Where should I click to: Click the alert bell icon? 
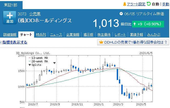tap(125, 4)
